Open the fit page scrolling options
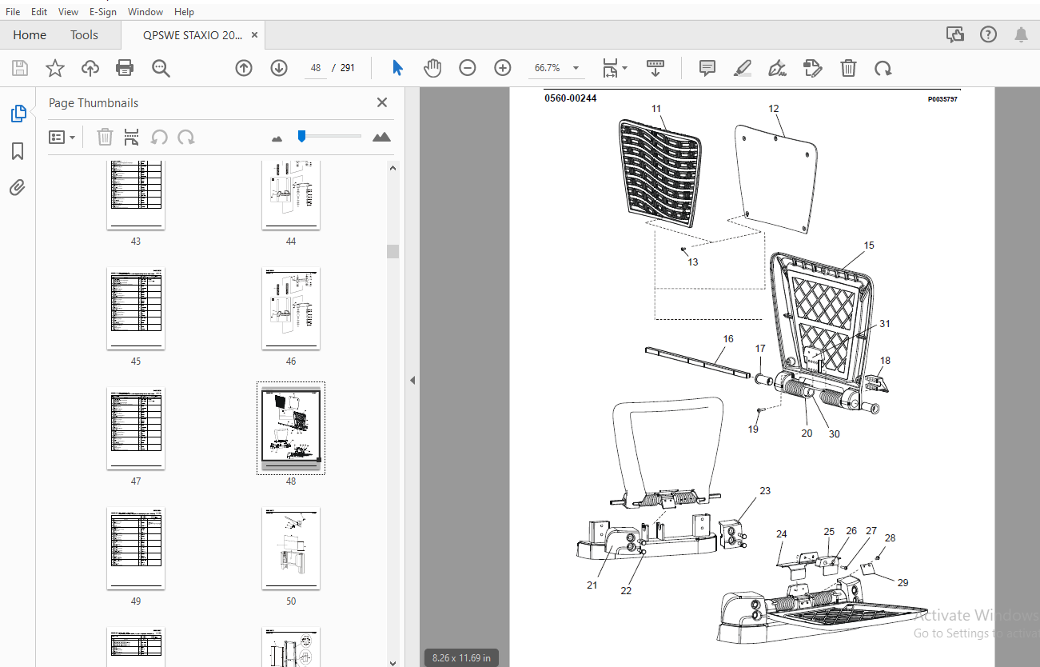Image resolution: width=1040 pixels, height=667 pixels. [614, 68]
